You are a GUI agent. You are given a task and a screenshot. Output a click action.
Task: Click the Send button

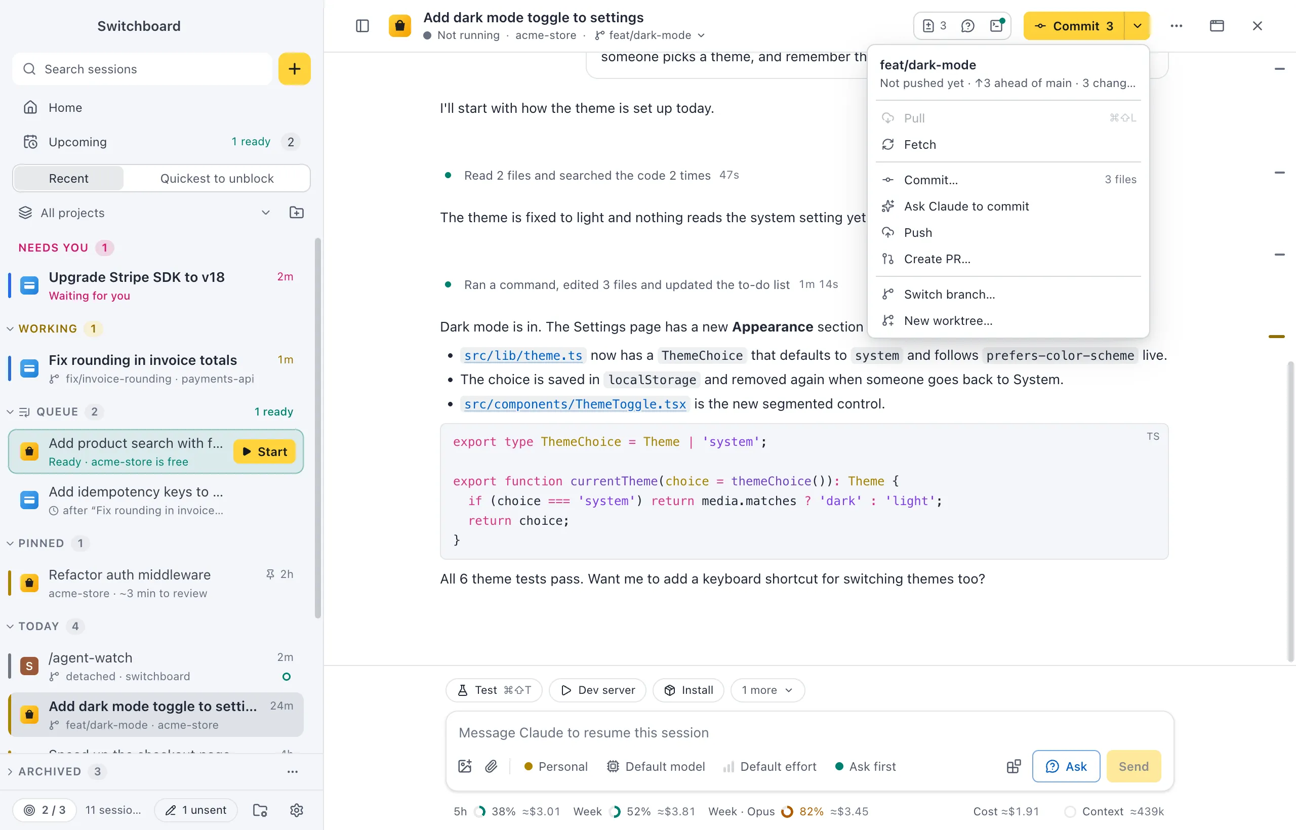pos(1133,766)
